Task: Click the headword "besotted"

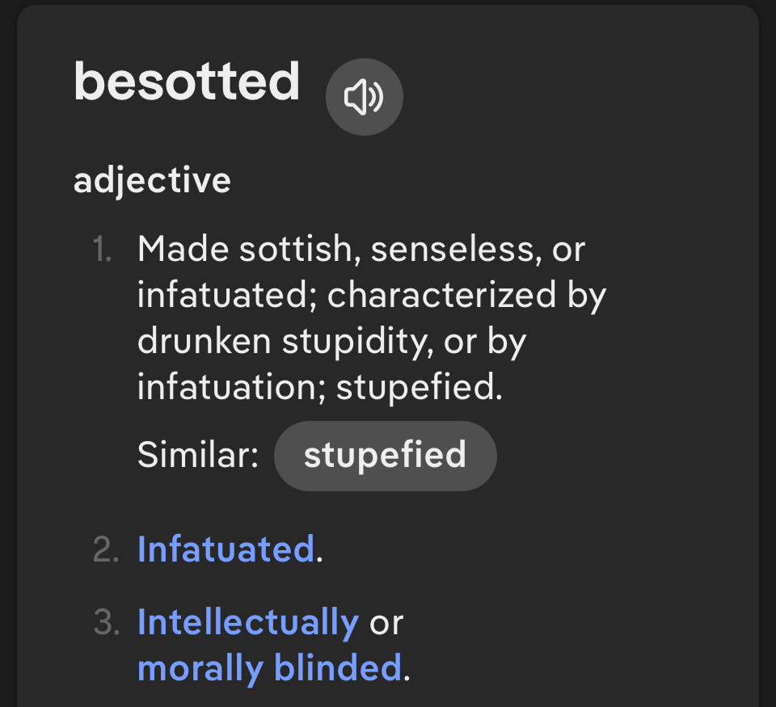Action: click(x=187, y=82)
